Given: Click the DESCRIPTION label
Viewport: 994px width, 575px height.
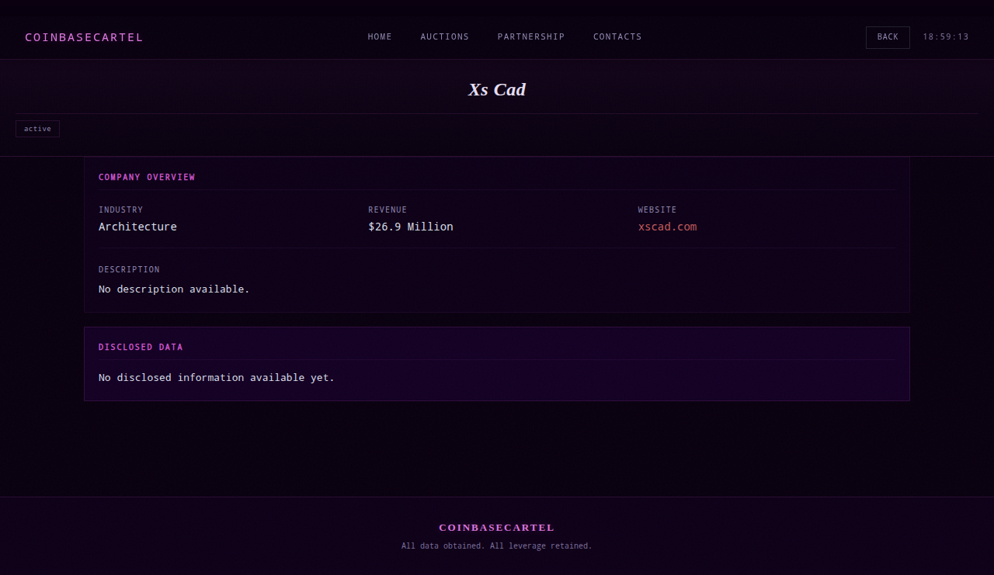Looking at the screenshot, I should [129, 269].
